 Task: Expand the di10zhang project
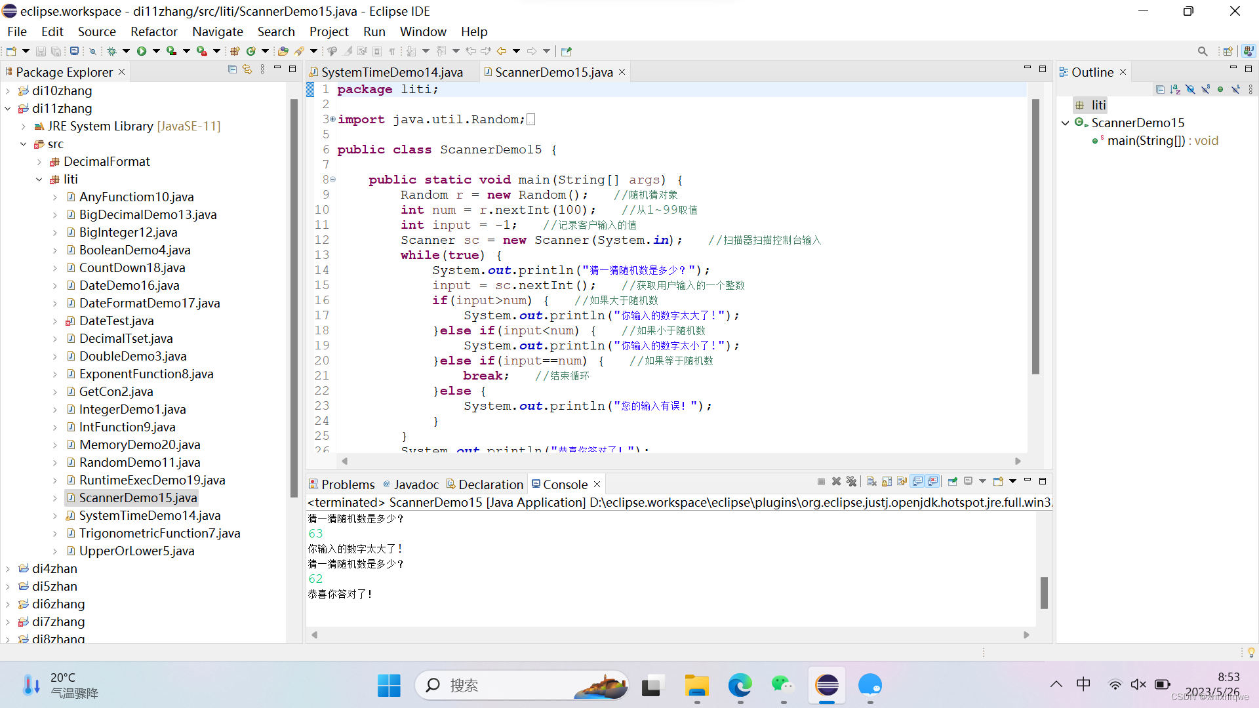click(8, 91)
